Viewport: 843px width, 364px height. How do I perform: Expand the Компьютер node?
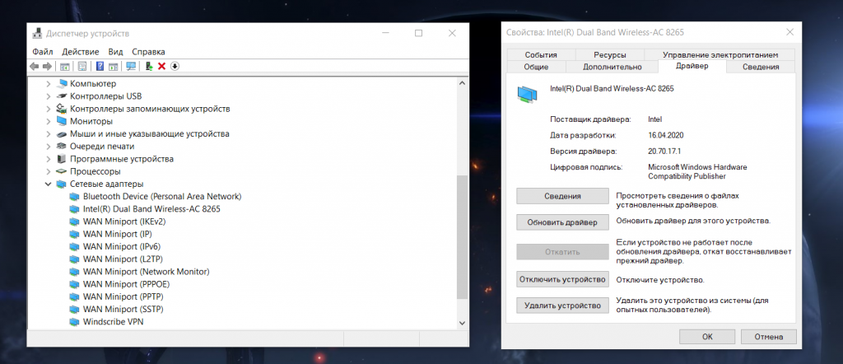pos(49,84)
